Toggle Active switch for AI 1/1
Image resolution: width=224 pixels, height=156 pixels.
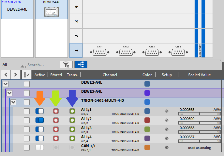click(x=39, y=111)
